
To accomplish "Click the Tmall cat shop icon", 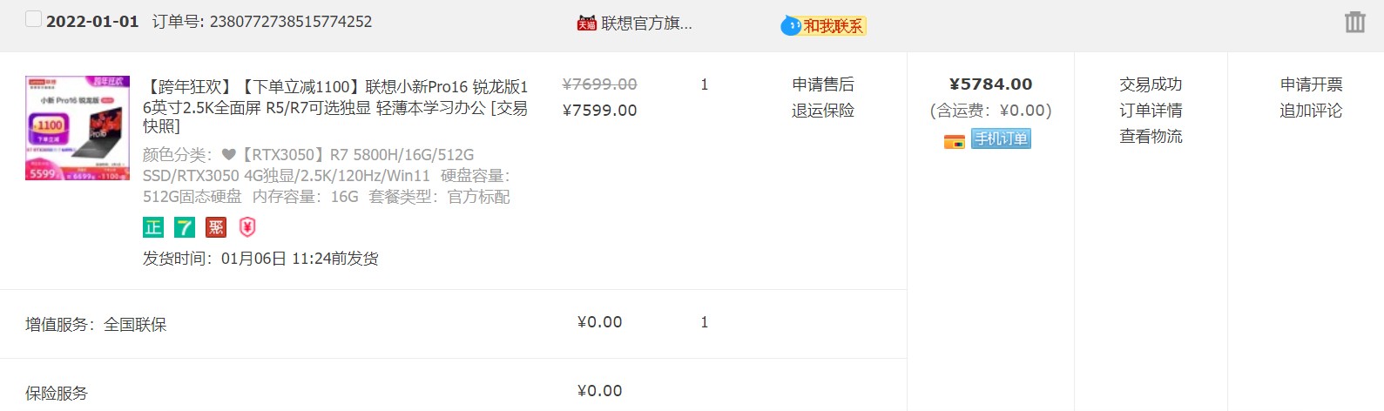I will (x=586, y=24).
